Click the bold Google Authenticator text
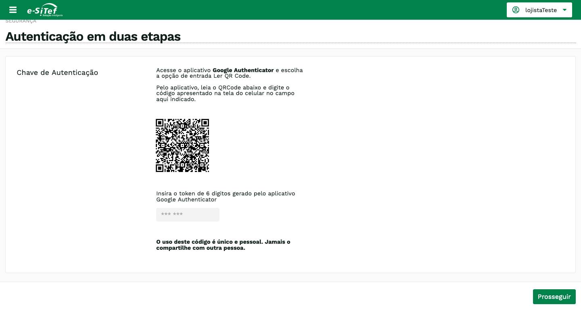Viewport: 581px width, 311px height. pos(243,70)
